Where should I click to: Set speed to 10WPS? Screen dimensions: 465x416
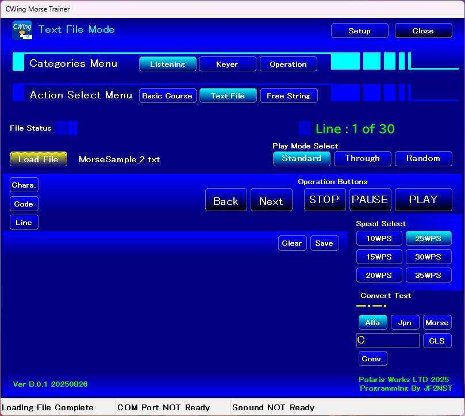click(x=379, y=238)
